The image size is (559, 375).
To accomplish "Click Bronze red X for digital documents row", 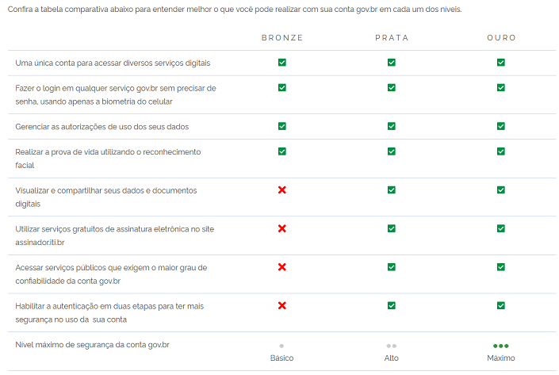I will click(282, 190).
